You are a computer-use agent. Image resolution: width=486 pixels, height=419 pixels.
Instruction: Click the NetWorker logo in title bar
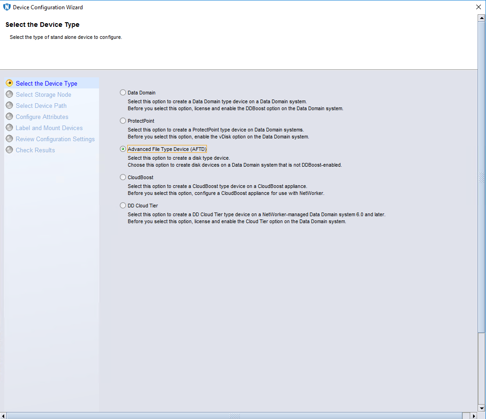tap(7, 7)
